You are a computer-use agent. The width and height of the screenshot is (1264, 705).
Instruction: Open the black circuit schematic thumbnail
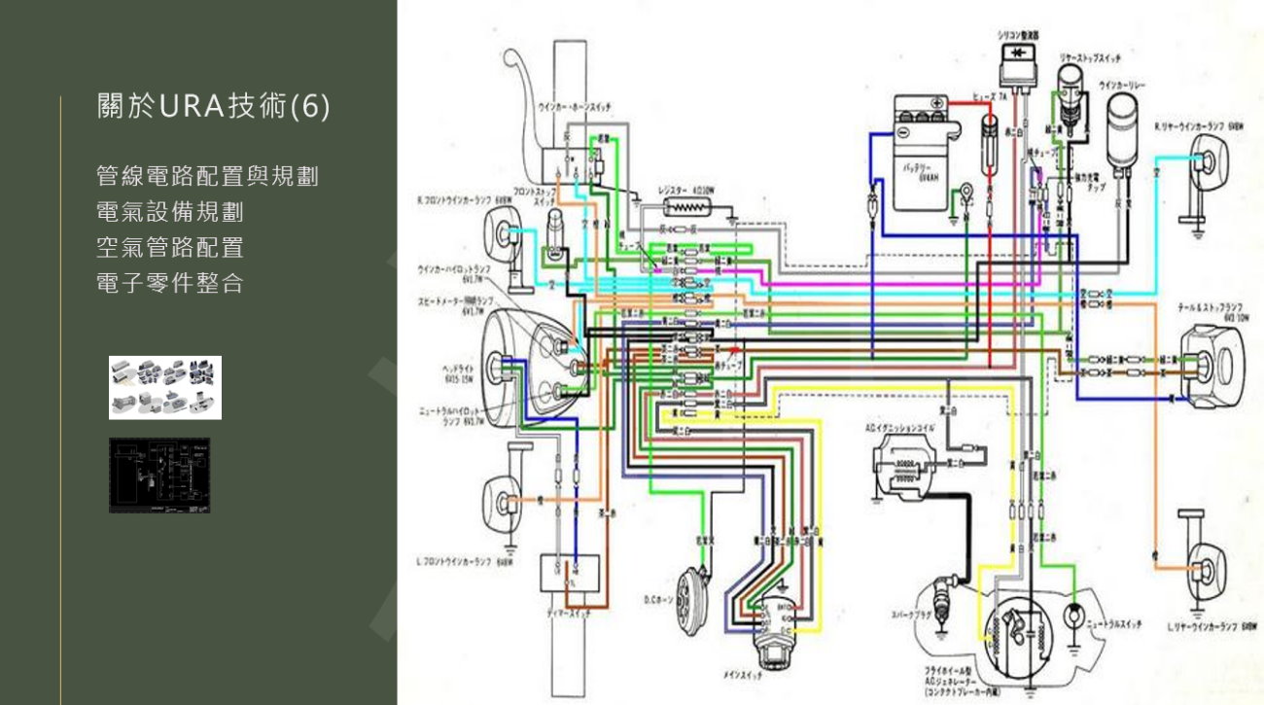pos(159,475)
